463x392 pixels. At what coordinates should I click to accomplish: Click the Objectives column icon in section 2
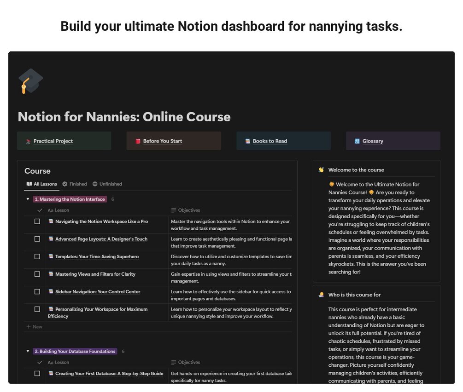coord(174,363)
